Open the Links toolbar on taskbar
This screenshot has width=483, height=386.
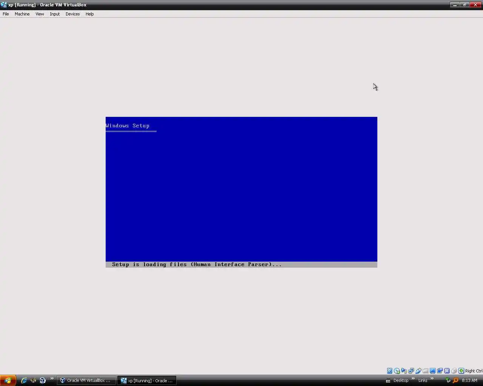pyautogui.click(x=423, y=381)
